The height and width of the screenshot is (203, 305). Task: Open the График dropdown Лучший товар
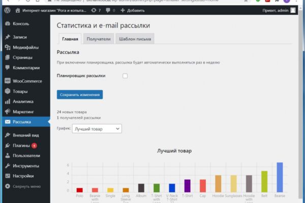point(97,128)
